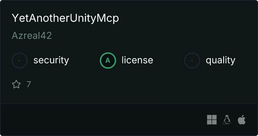Click the star count number 7

click(x=29, y=84)
